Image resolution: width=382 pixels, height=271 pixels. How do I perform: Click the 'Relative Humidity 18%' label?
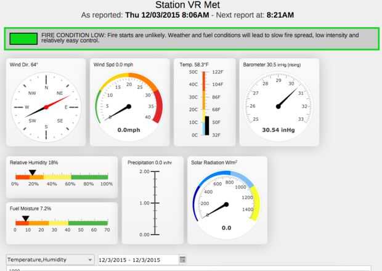pyautogui.click(x=34, y=163)
